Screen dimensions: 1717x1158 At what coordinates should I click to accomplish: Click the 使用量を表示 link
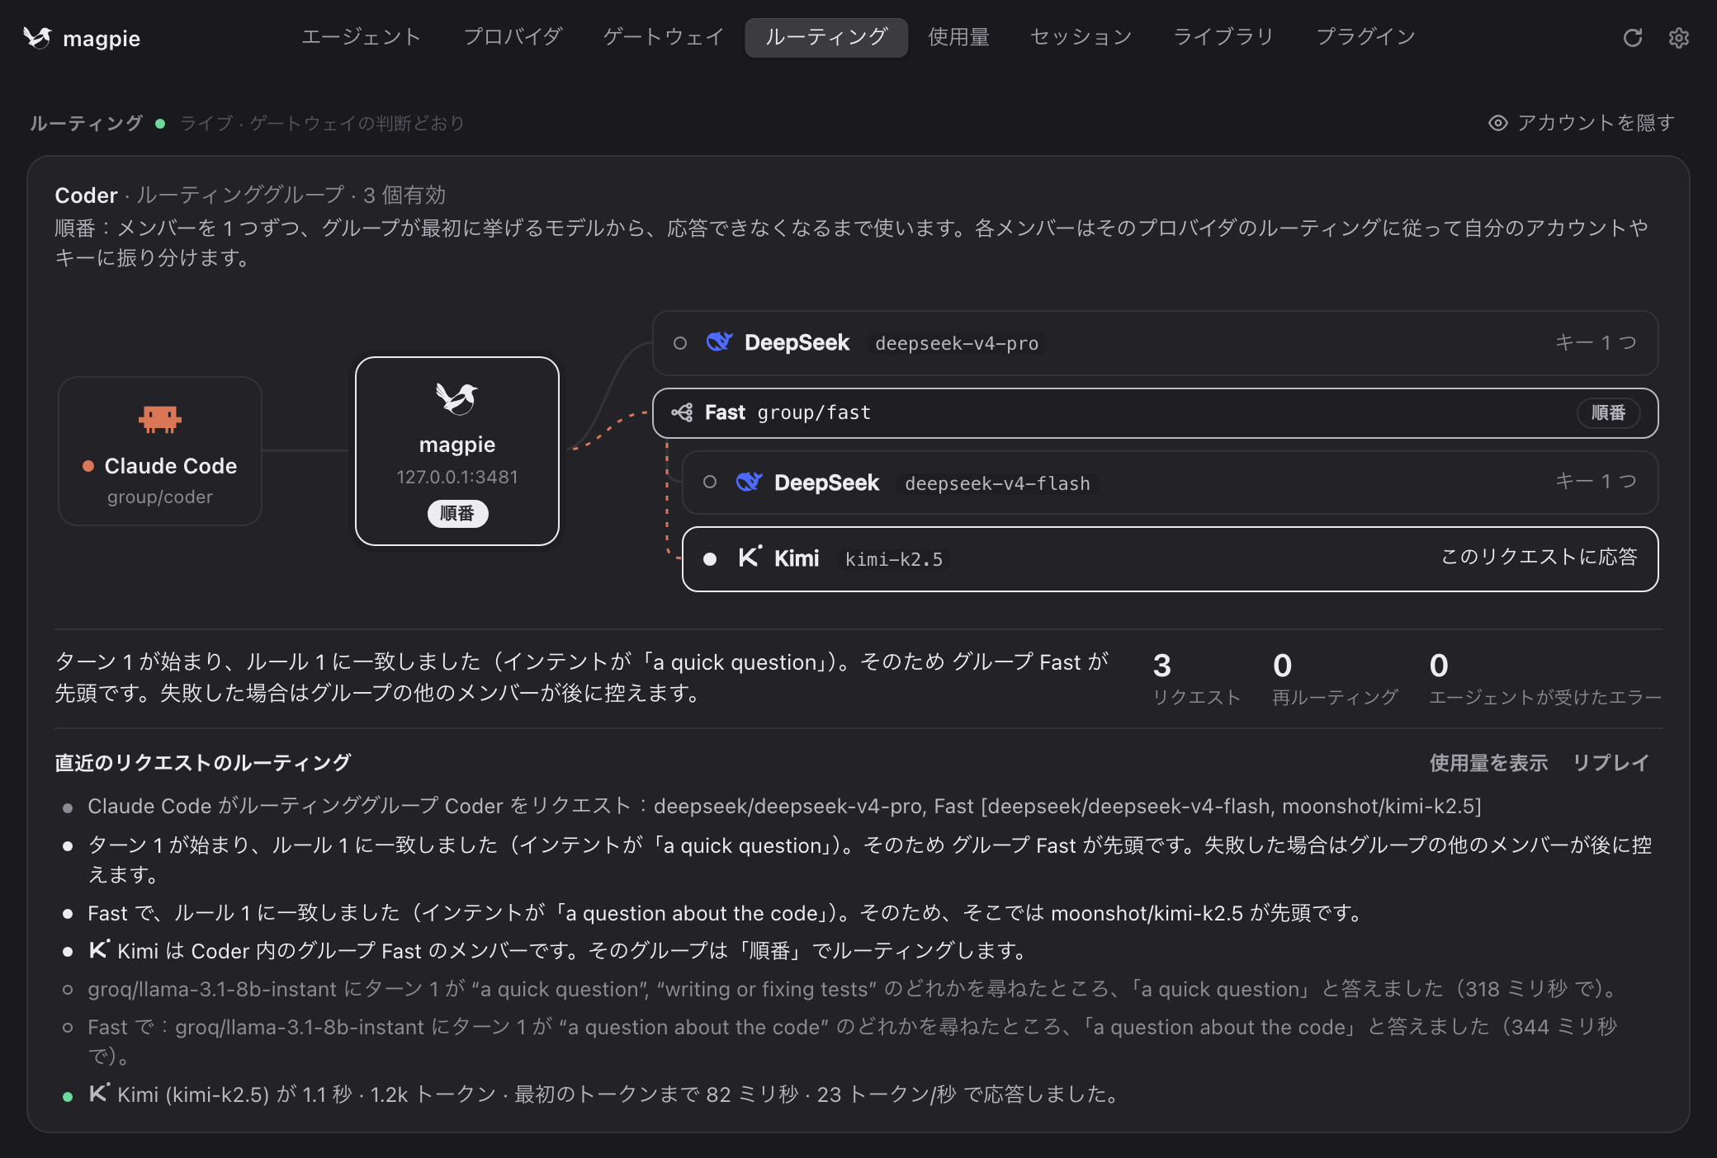pyautogui.click(x=1488, y=763)
